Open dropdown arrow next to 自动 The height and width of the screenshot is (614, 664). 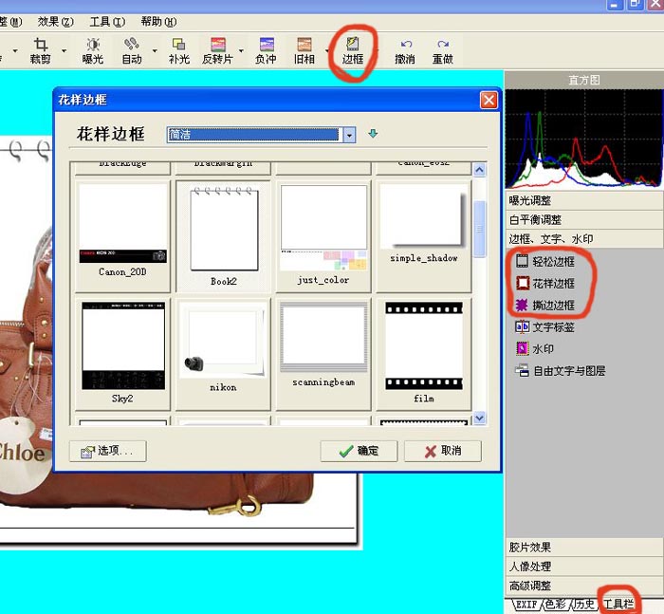pos(155,51)
